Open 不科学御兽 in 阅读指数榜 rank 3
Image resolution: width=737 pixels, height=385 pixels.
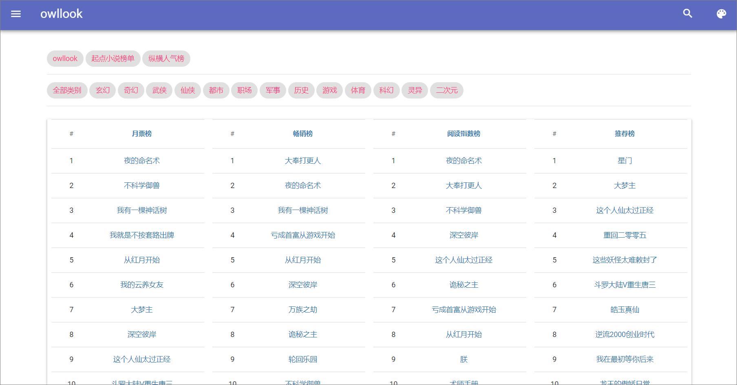click(464, 210)
